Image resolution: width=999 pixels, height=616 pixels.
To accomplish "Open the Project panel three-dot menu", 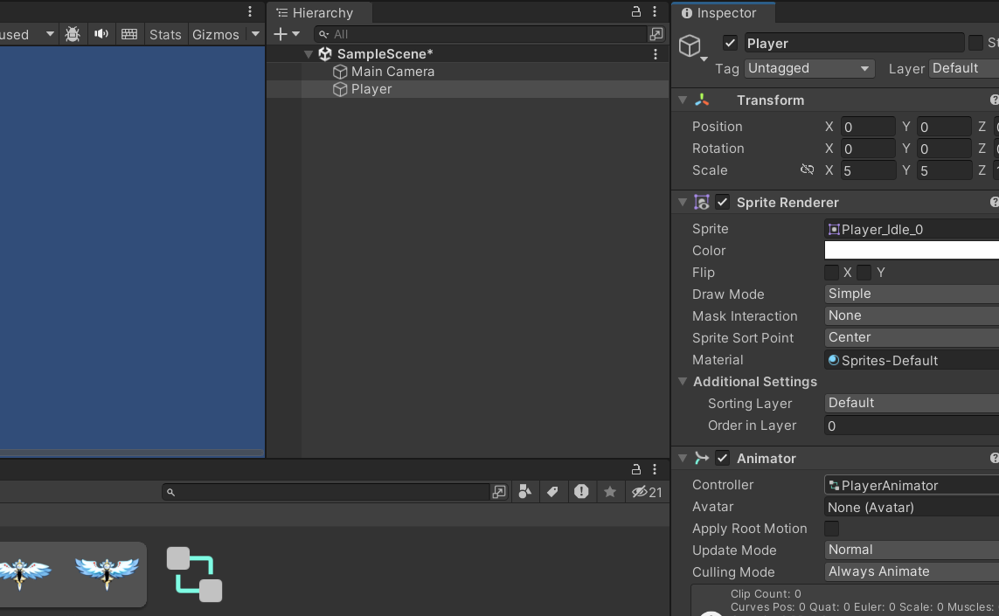I will tap(655, 469).
